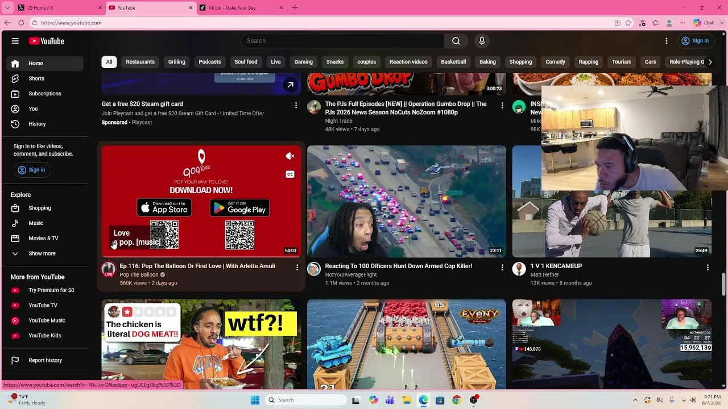Open the YouTube guide hamburger menu
Image resolution: width=728 pixels, height=409 pixels.
pyautogui.click(x=15, y=41)
